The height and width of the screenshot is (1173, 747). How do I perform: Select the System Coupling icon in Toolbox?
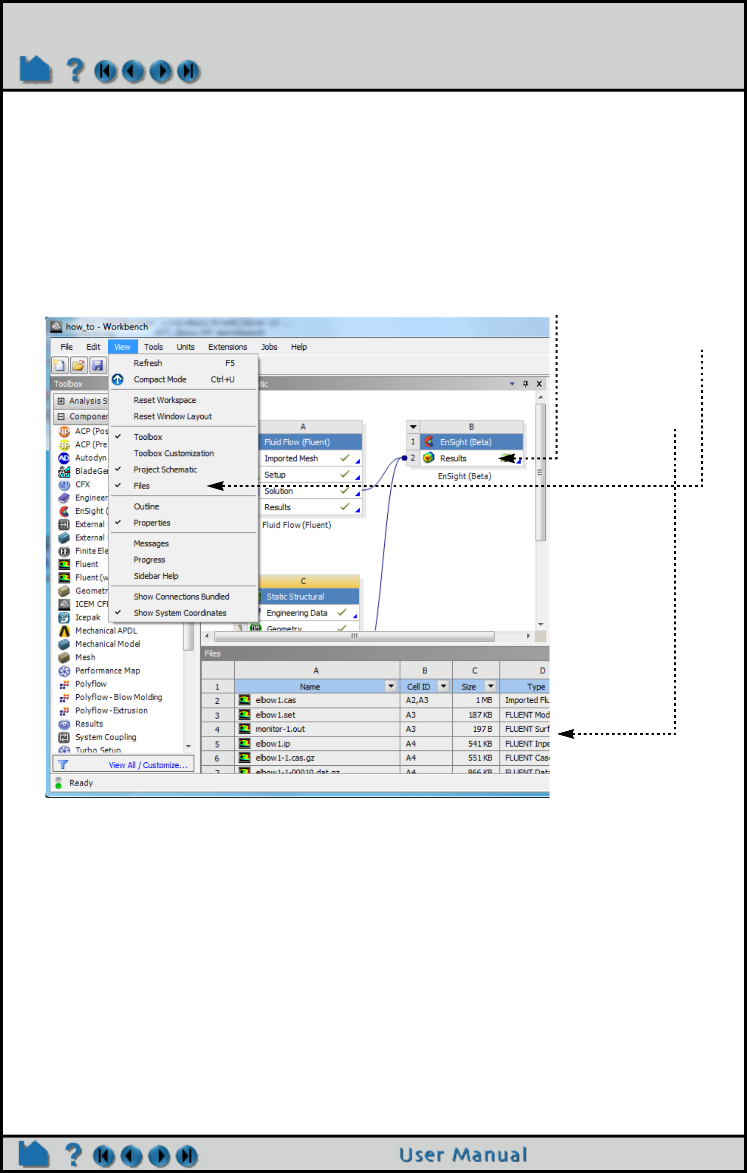[x=64, y=737]
